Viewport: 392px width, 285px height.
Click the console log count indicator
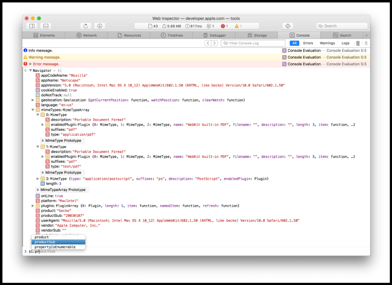click(x=210, y=26)
